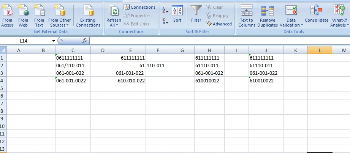Viewport: 350px width, 153px height.
Task: Open the Sort dialog
Action: pos(177,14)
